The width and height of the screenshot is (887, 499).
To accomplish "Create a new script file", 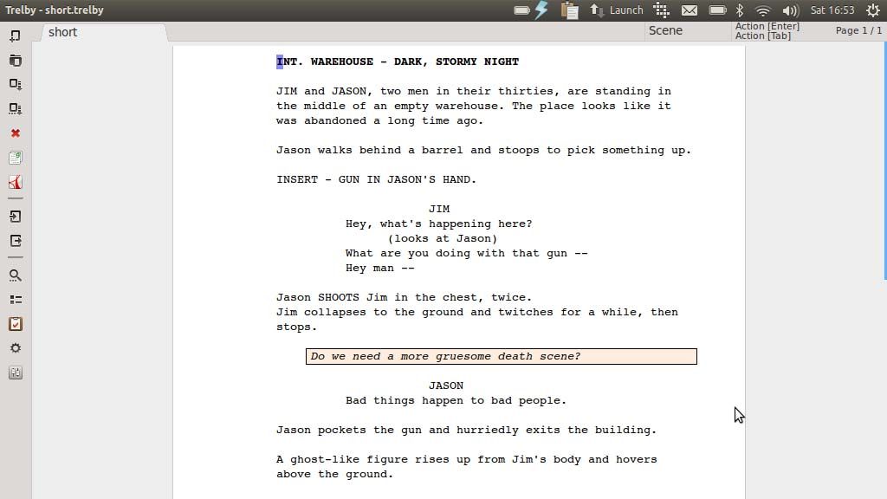I will (14, 36).
